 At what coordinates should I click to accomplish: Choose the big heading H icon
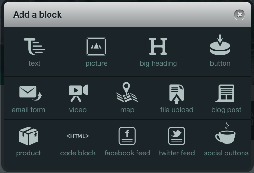coord(158,47)
